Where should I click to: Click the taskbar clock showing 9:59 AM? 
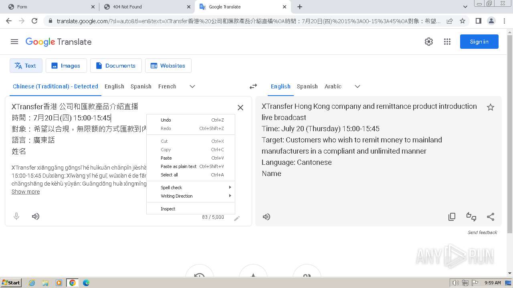493,283
